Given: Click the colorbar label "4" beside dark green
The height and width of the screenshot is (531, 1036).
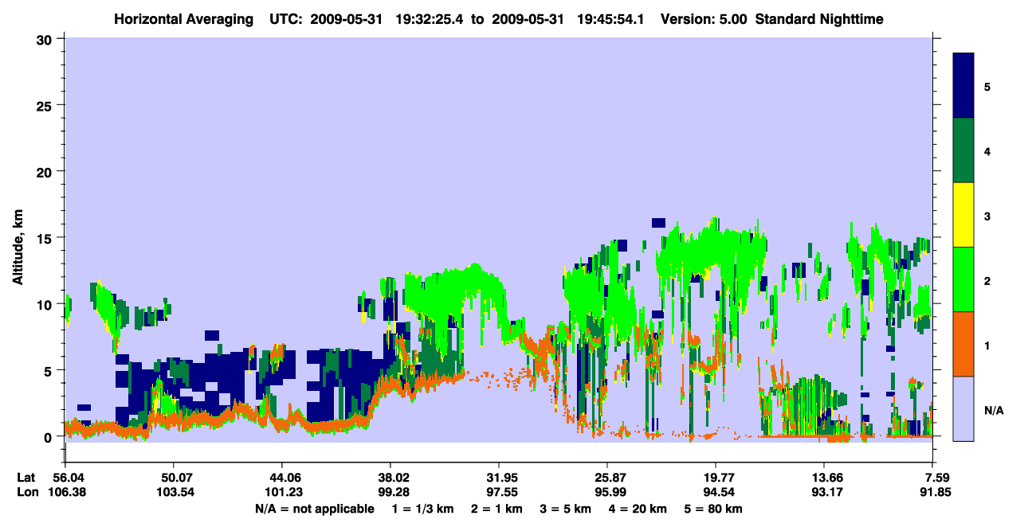Looking at the screenshot, I should coord(987,150).
